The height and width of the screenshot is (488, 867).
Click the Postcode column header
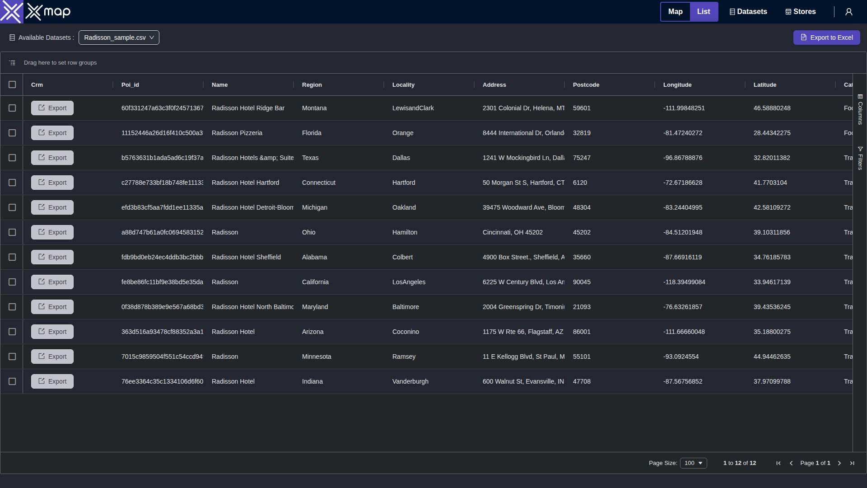point(586,85)
